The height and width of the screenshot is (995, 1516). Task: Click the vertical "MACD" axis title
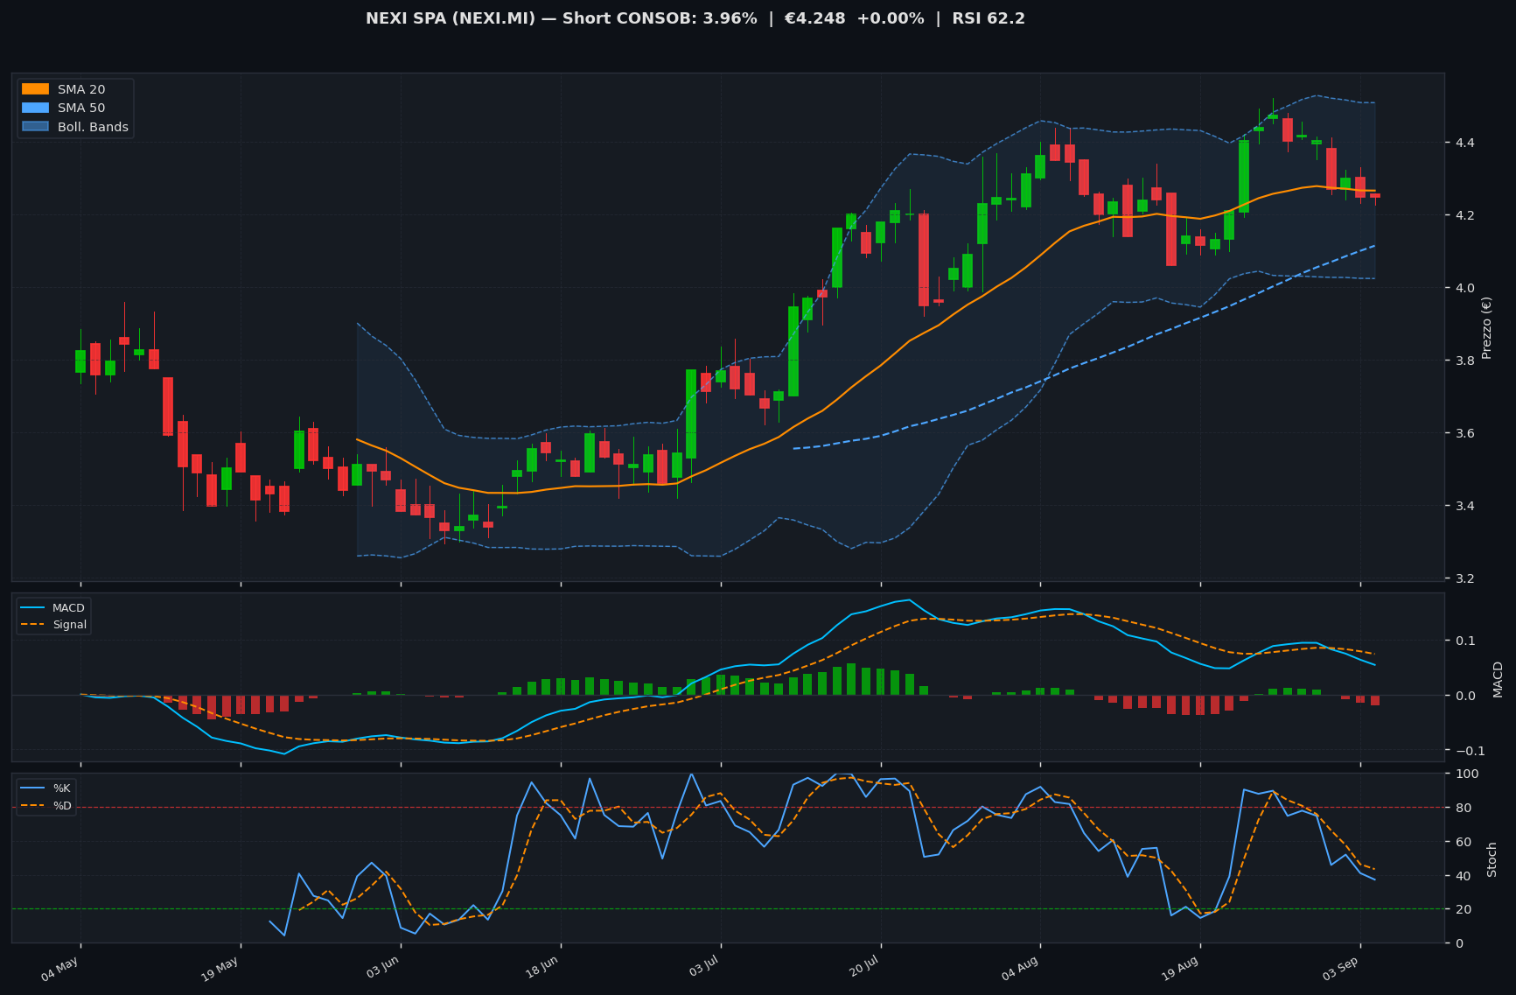pos(1498,679)
